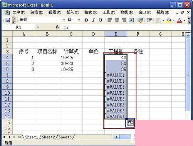Click cell containing 30+20

(x=71, y=63)
